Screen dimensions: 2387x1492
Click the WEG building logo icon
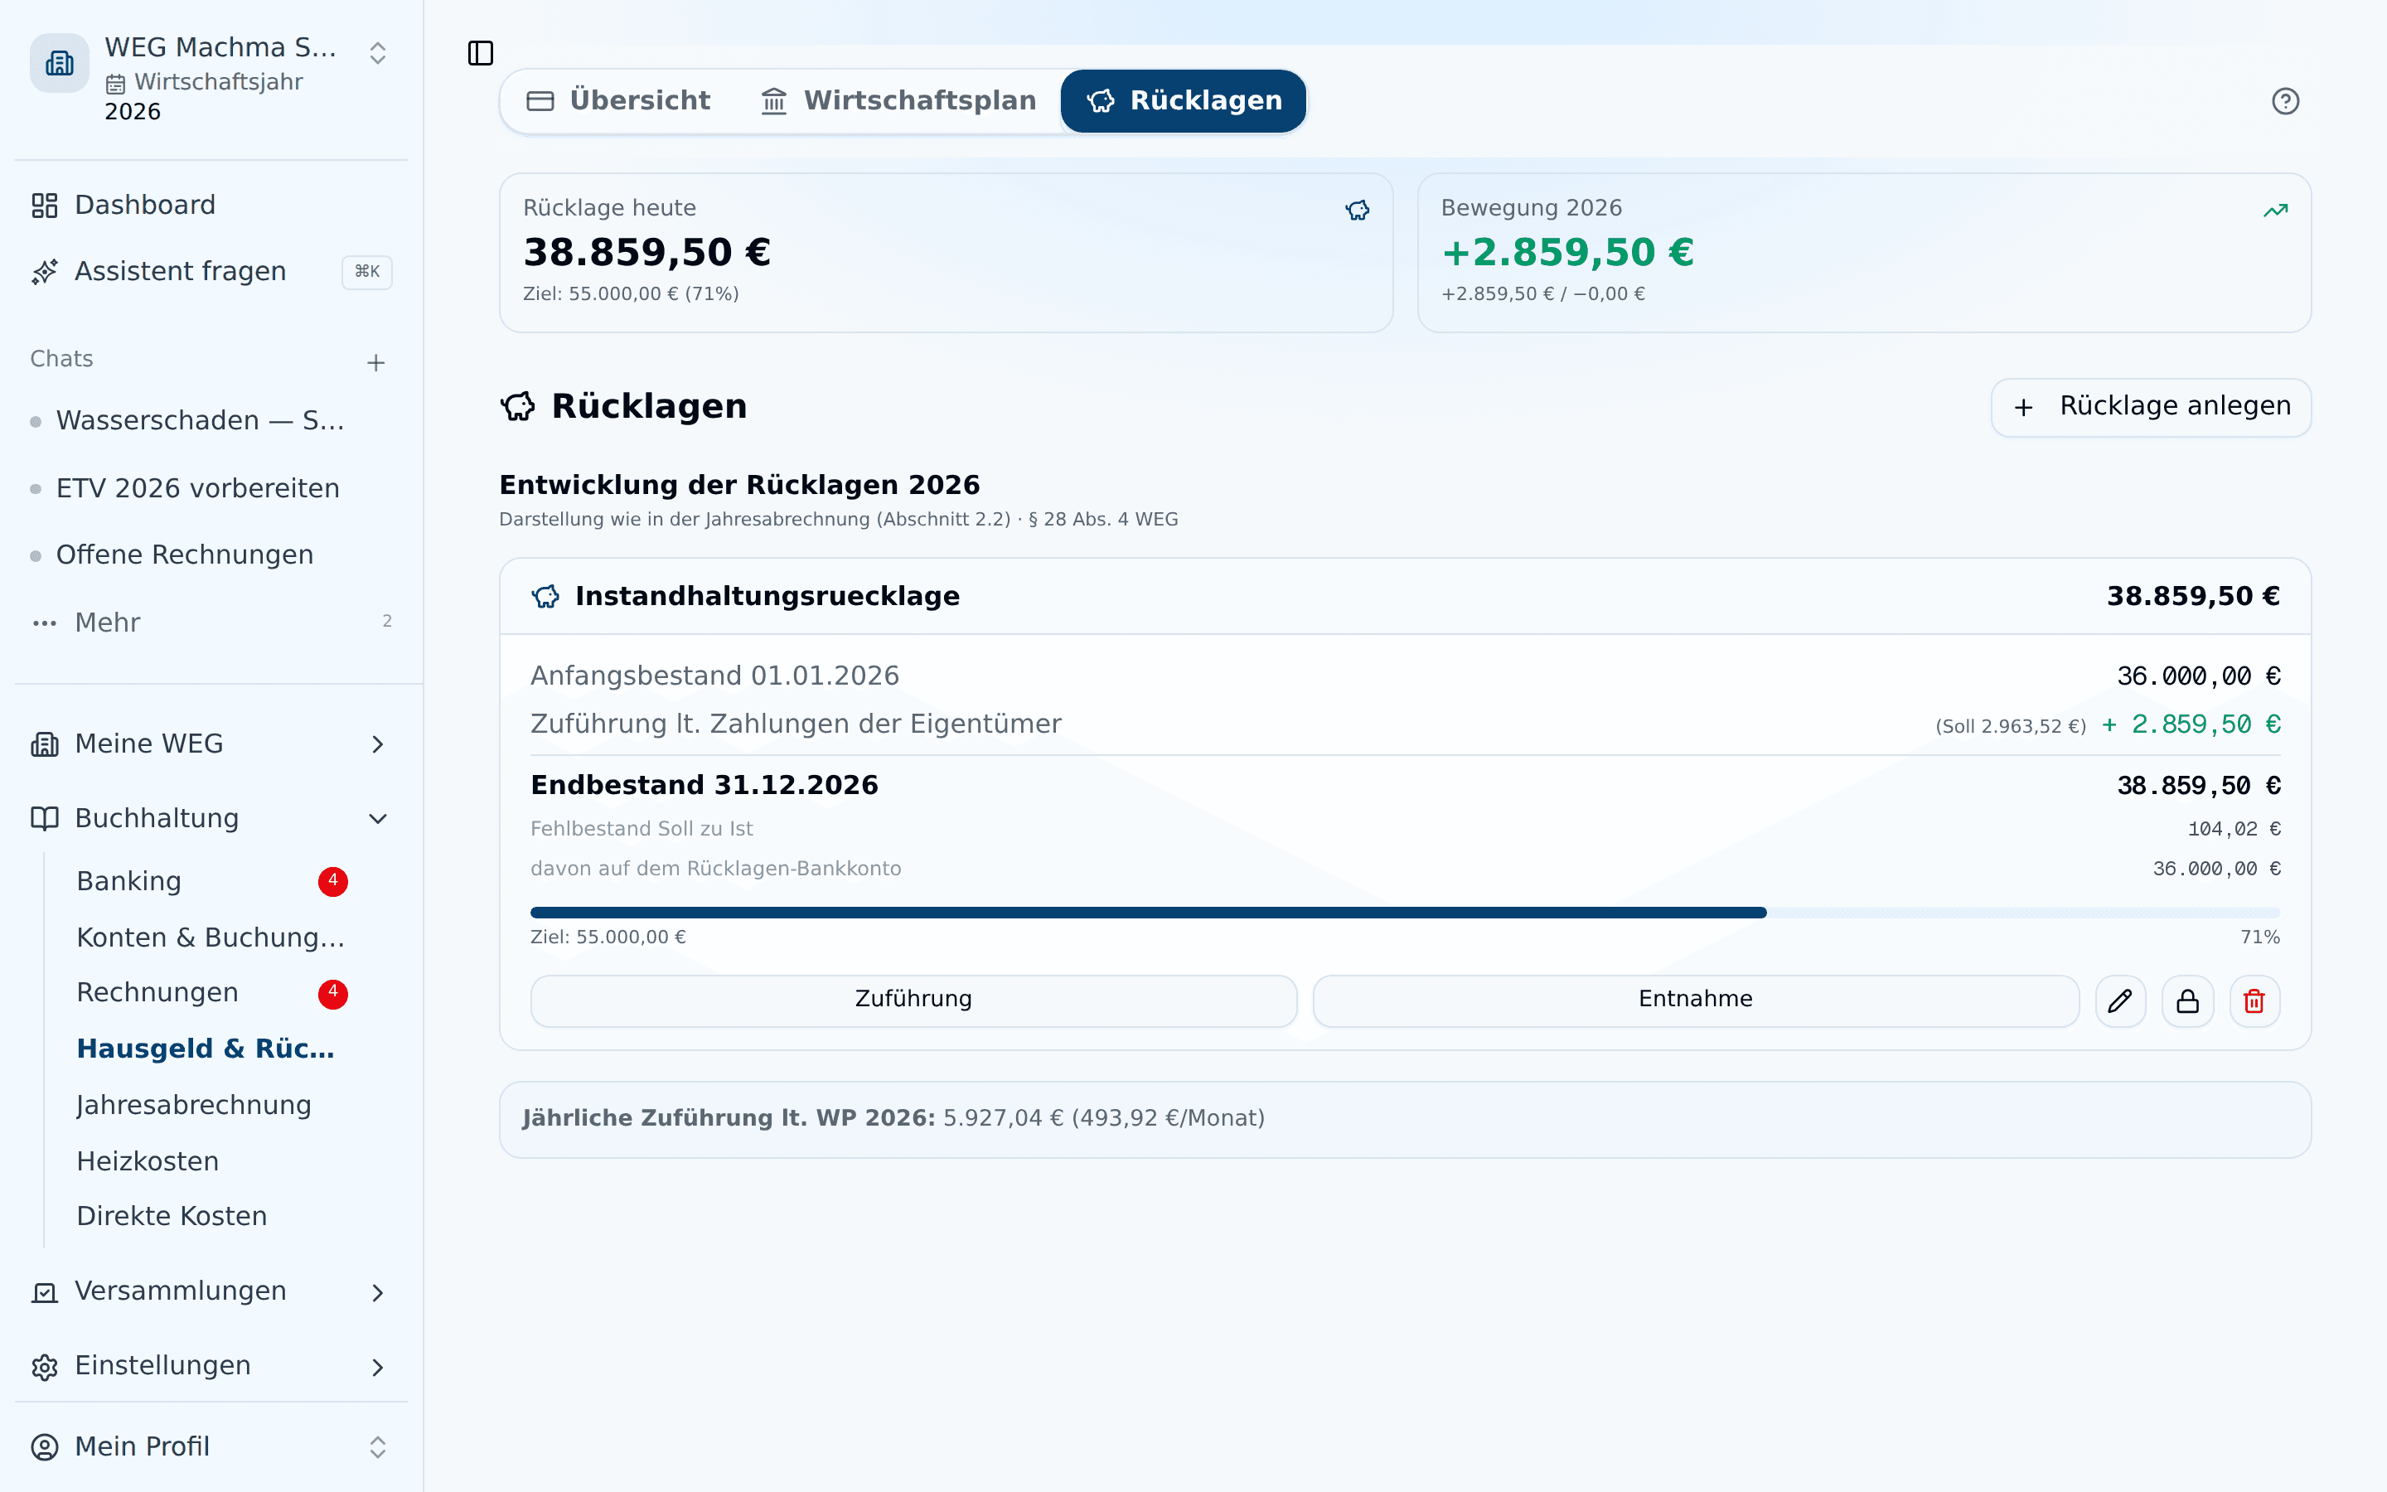pyautogui.click(x=59, y=63)
